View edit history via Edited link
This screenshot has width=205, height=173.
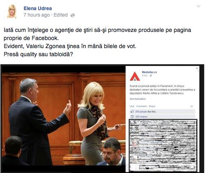coord(60,15)
